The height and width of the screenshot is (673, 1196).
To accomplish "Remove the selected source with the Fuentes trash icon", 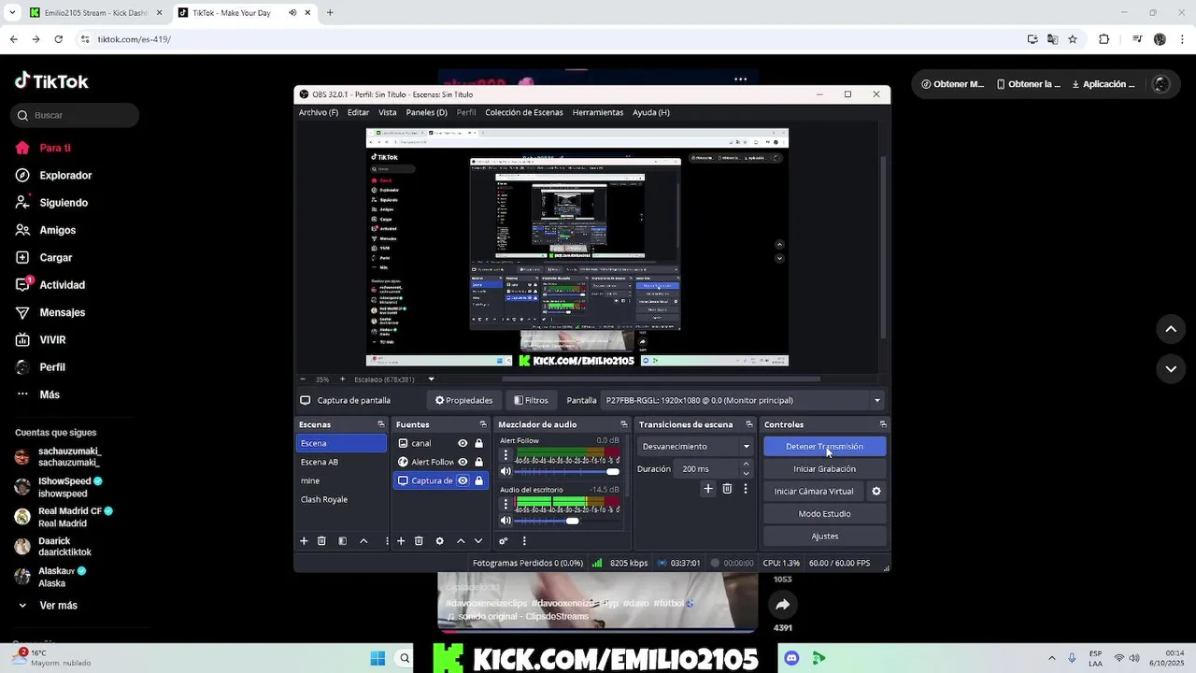I will click(419, 541).
